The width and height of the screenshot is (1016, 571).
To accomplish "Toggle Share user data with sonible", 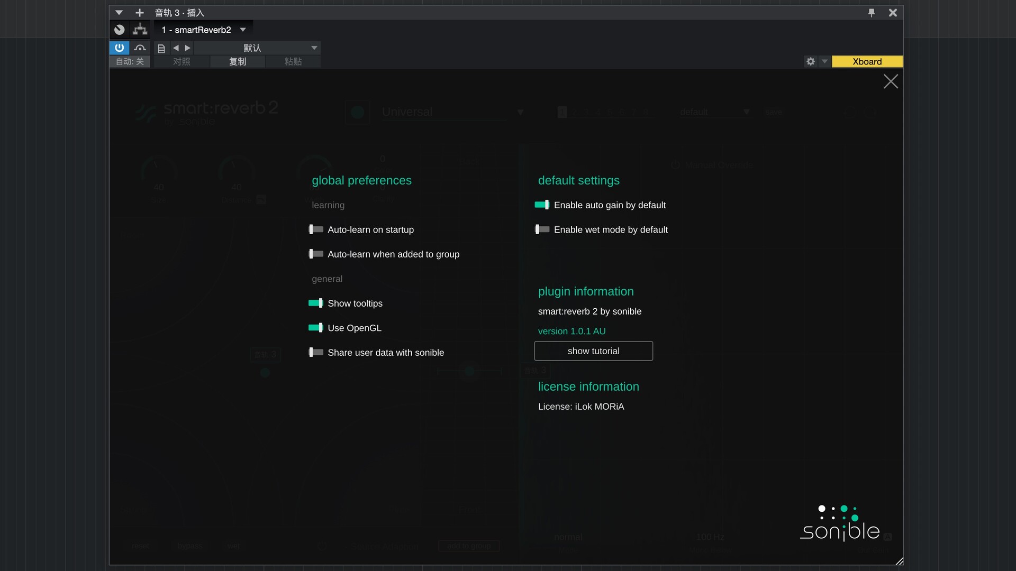I will [316, 353].
